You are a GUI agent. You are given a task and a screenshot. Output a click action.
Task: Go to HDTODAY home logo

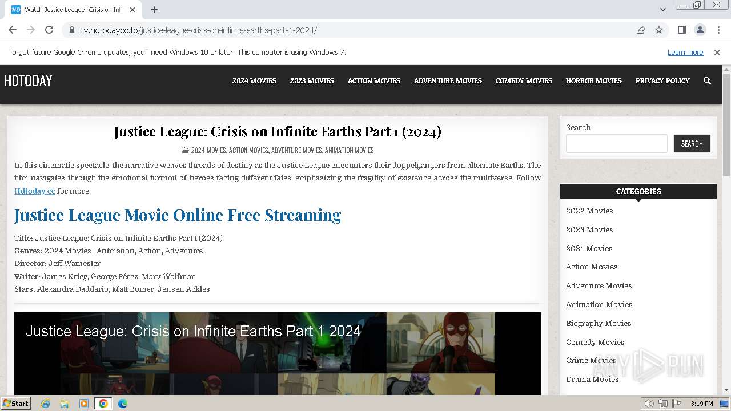(28, 81)
